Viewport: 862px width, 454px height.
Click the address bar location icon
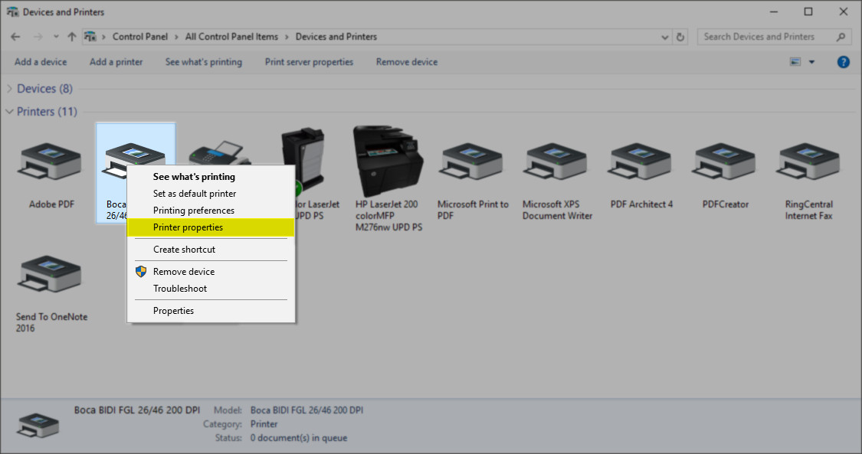[x=90, y=37]
